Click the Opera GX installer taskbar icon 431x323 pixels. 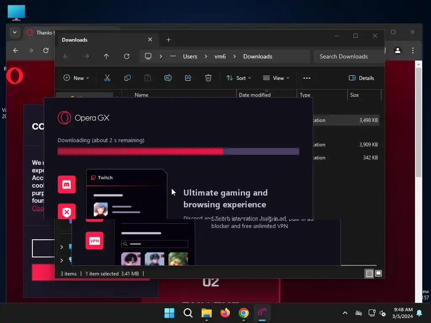coord(262,313)
